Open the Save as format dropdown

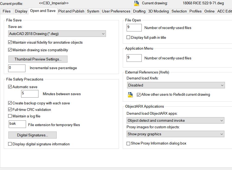[x=57, y=34]
